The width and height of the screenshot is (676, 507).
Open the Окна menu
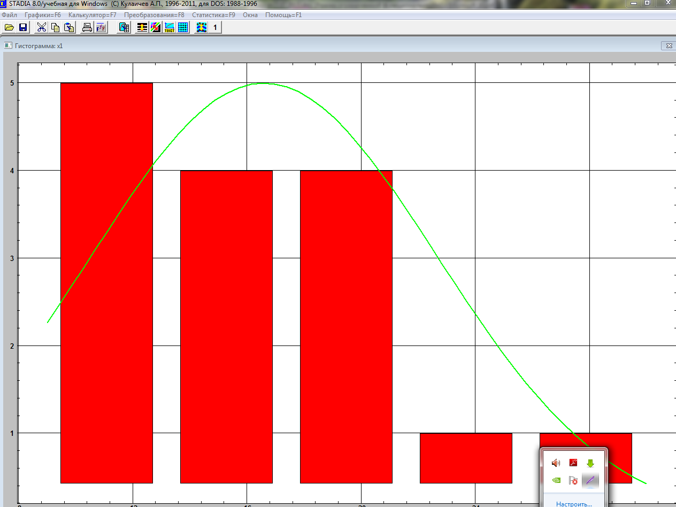250,15
